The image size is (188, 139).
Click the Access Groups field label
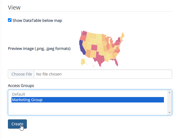(x=21, y=86)
